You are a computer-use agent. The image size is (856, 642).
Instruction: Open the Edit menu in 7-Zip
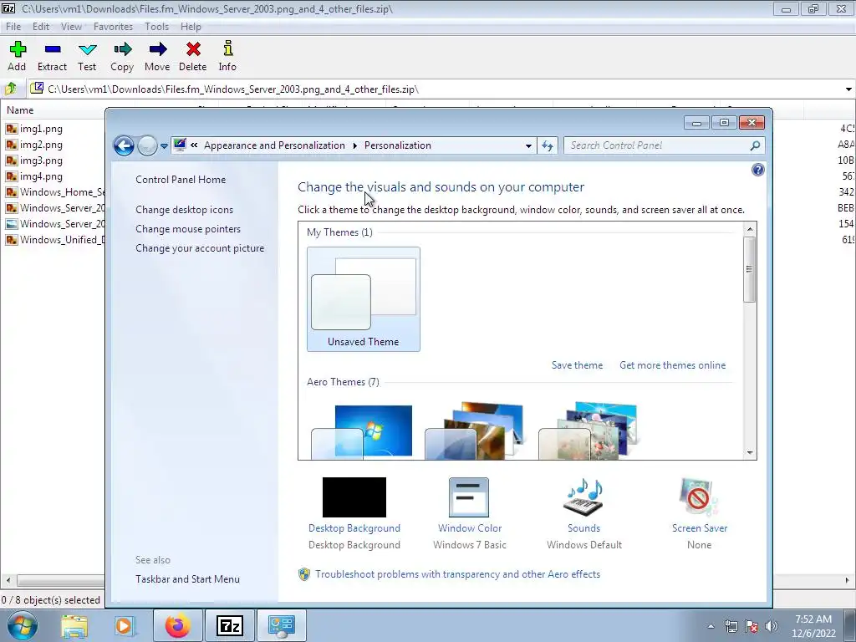(x=41, y=26)
